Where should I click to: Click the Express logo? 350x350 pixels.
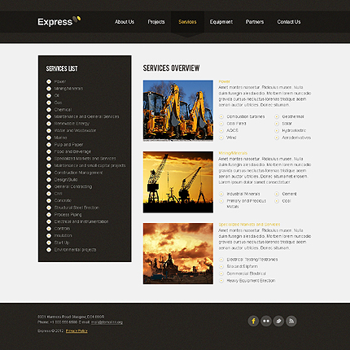click(59, 21)
